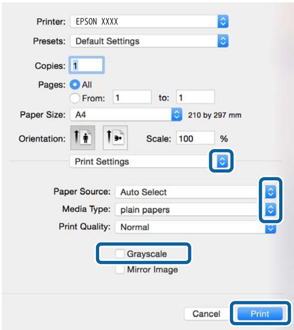
Task: Open the Presets dropdown with Default Settings
Action: 149,41
